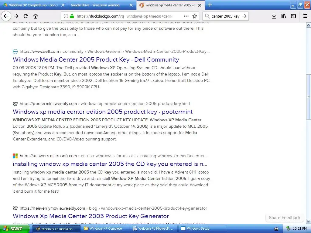Viewport: 311px width, 233px height.
Task: Open the Downloads panel
Action: pos(274,16)
